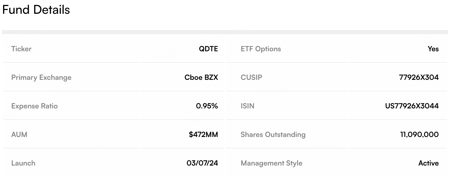Click the Shares Outstanding label
449x176 pixels.
(273, 135)
